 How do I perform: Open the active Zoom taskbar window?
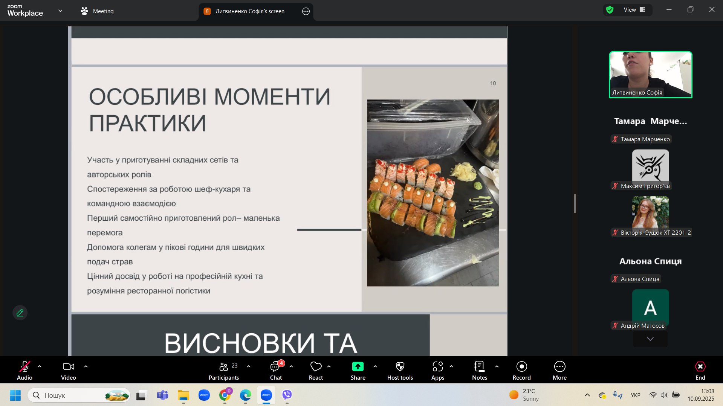[266, 395]
